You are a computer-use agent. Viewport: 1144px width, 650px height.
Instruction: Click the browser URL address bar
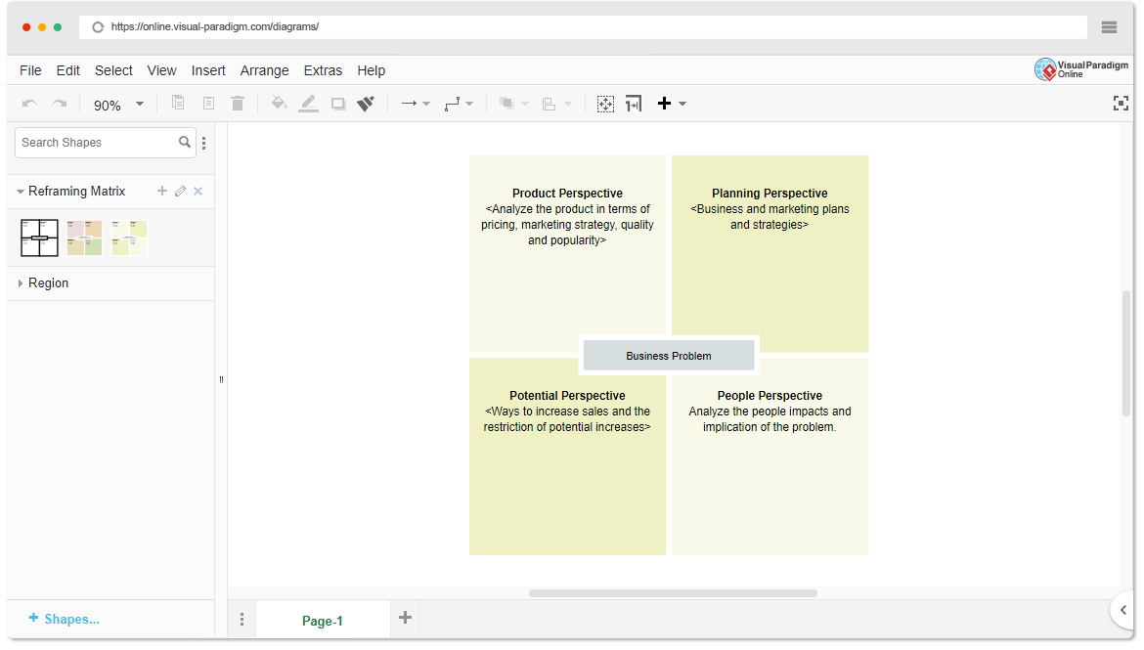coord(583,27)
